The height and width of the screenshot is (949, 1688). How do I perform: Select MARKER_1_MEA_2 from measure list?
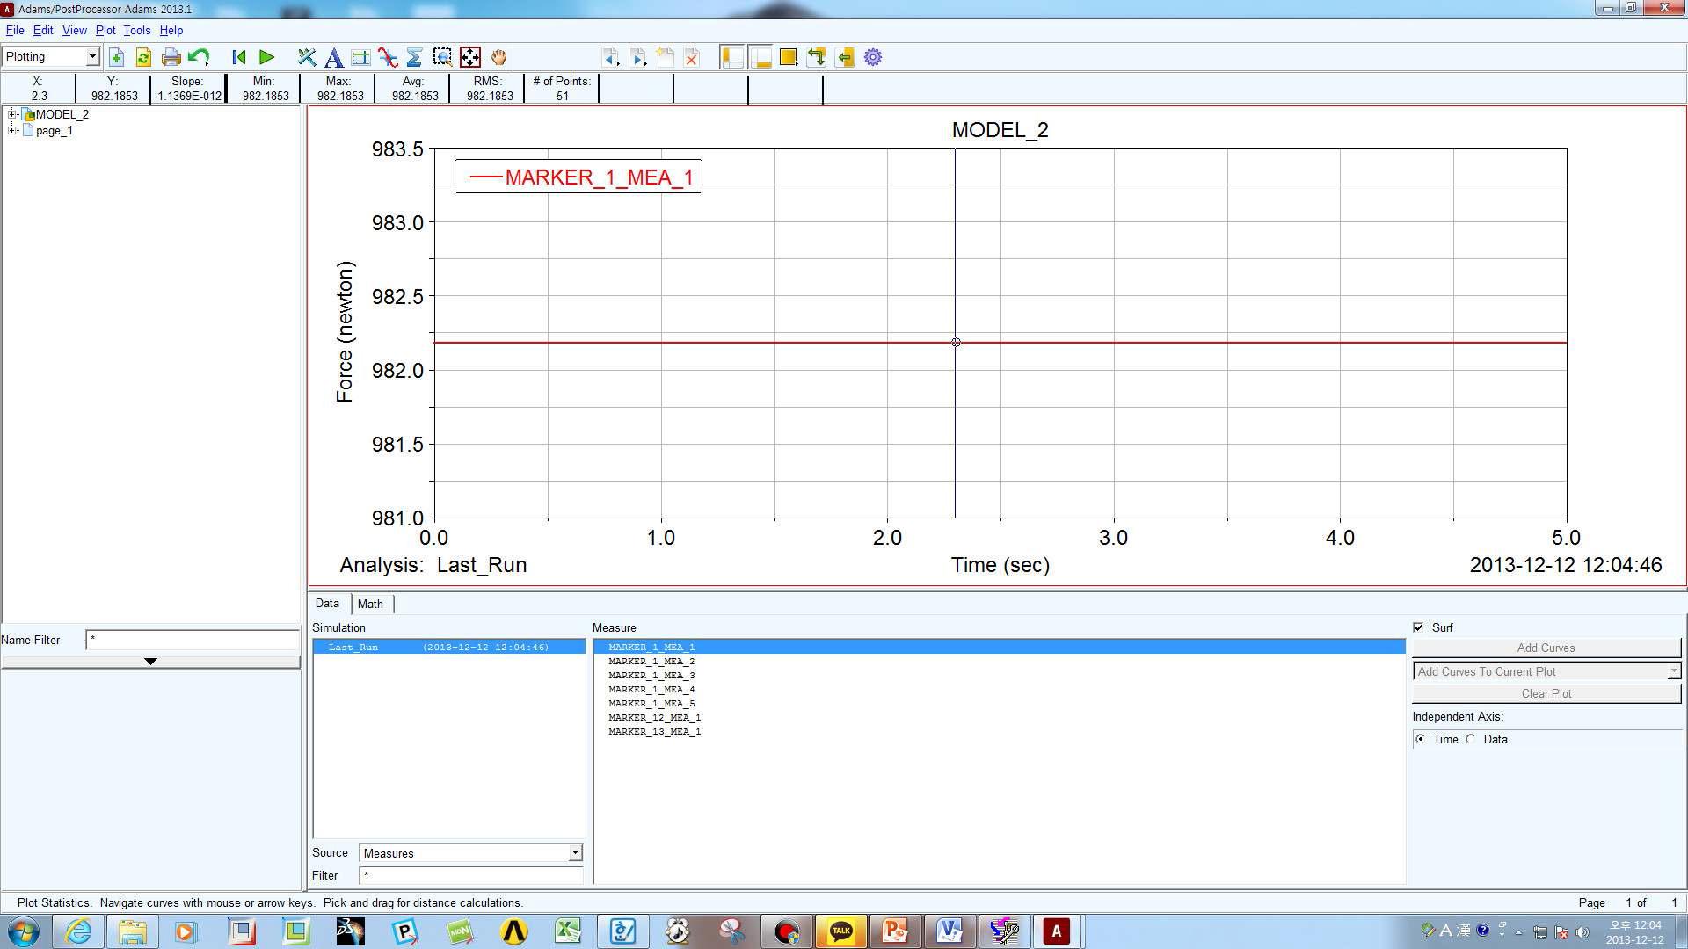coord(651,661)
